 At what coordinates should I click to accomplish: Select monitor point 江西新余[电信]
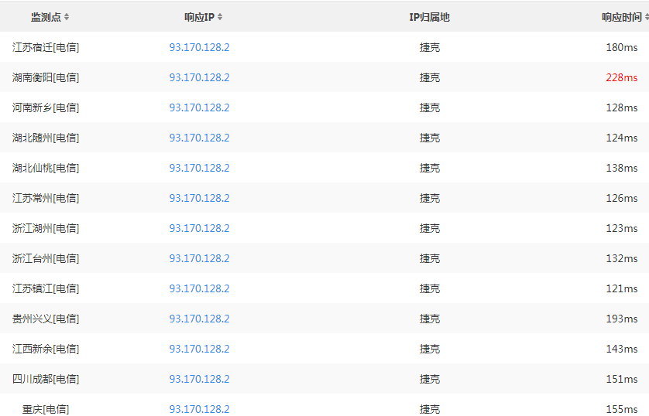[x=46, y=349]
